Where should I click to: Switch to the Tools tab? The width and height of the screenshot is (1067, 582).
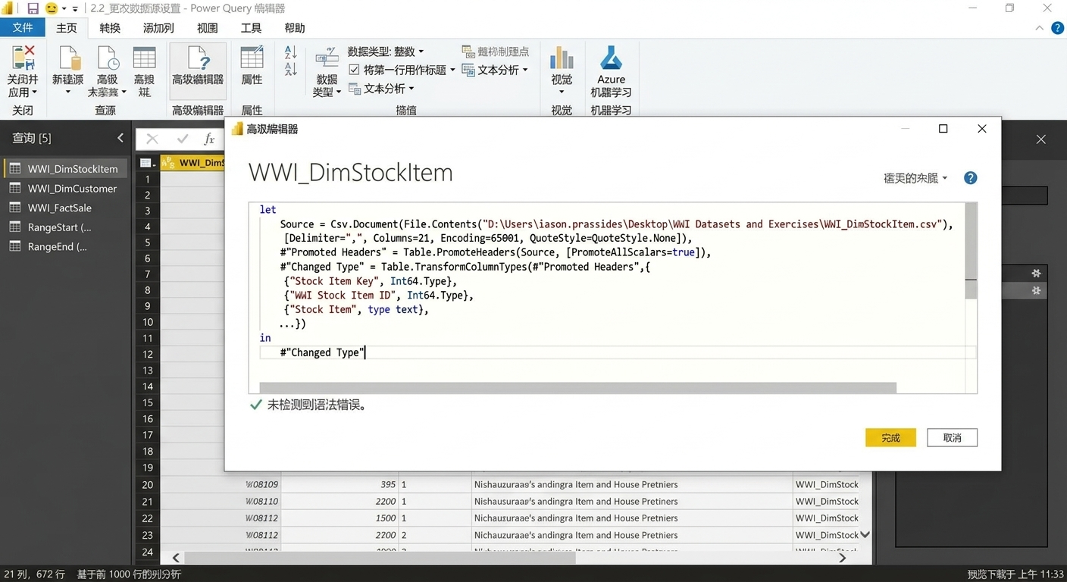(x=251, y=28)
